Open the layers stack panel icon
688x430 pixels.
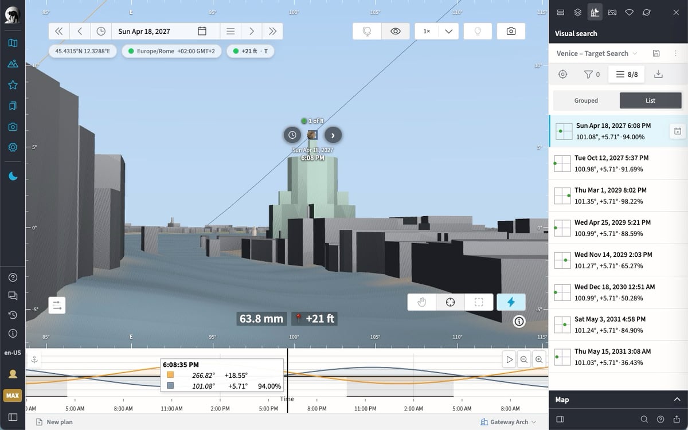point(578,12)
